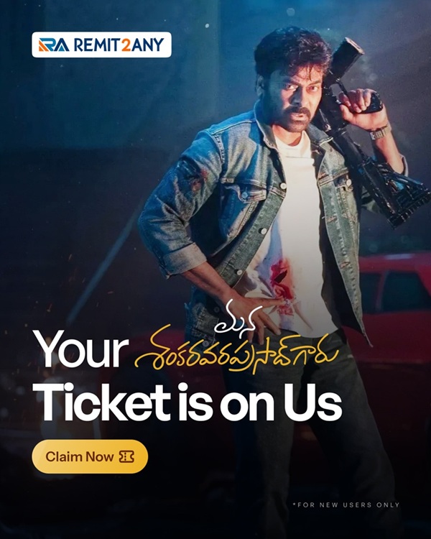Click the word "Your" in the headline
Screen dimensions: 431x539
pos(80,349)
